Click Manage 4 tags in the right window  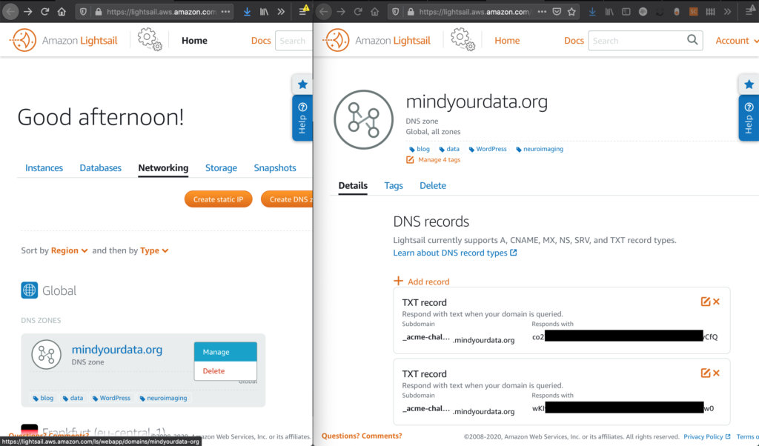pyautogui.click(x=433, y=159)
